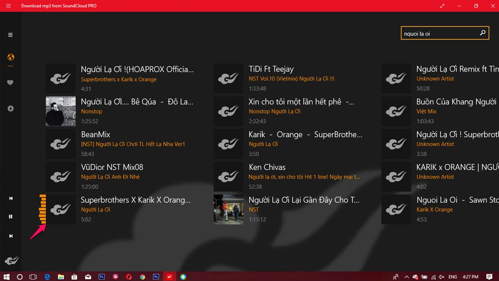The width and height of the screenshot is (499, 281).
Task: Select the Ken Chivas track
Action: click(x=267, y=167)
